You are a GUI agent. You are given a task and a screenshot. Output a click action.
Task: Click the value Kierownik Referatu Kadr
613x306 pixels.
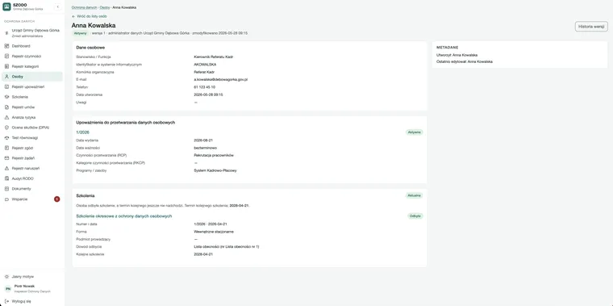click(214, 57)
